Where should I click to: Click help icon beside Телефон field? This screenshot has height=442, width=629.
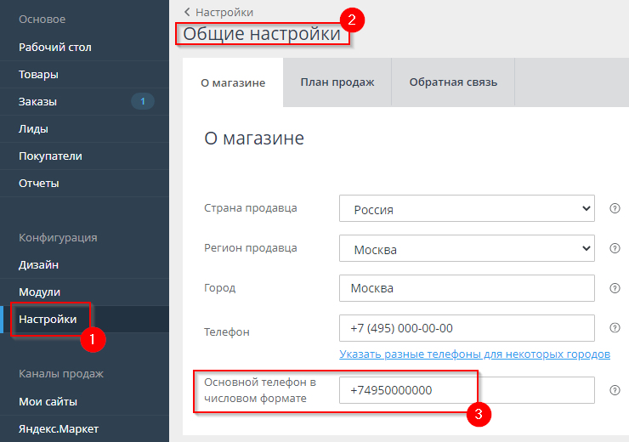point(615,328)
